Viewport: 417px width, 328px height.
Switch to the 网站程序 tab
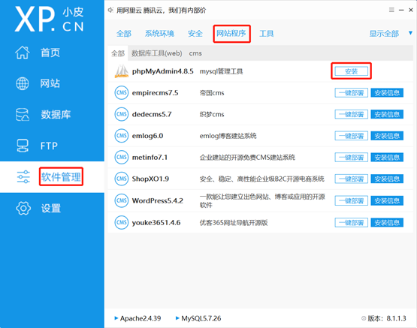(231, 34)
